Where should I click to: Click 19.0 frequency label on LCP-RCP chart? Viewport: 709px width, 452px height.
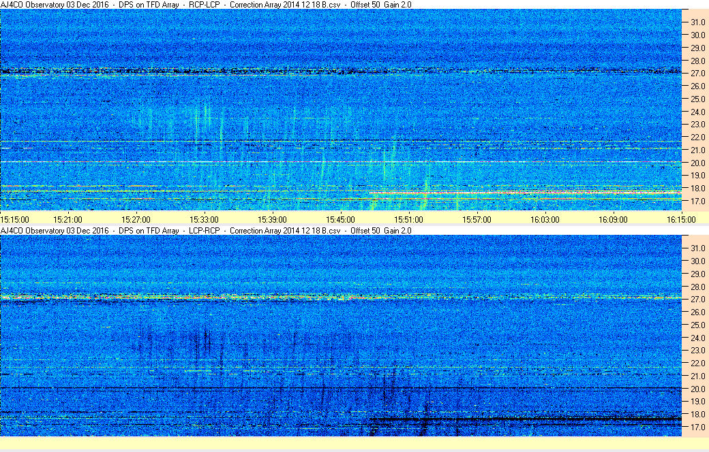697,402
